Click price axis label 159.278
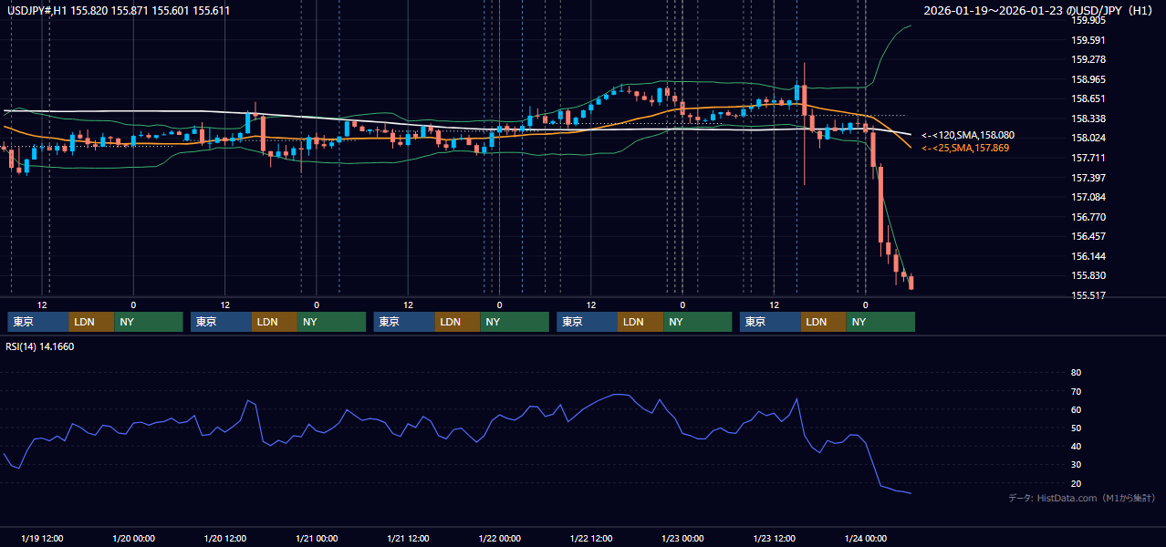This screenshot has width=1166, height=547. [1088, 59]
